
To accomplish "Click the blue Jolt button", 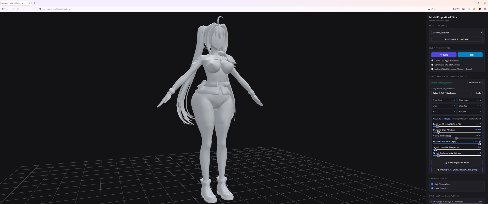I will (470, 55).
